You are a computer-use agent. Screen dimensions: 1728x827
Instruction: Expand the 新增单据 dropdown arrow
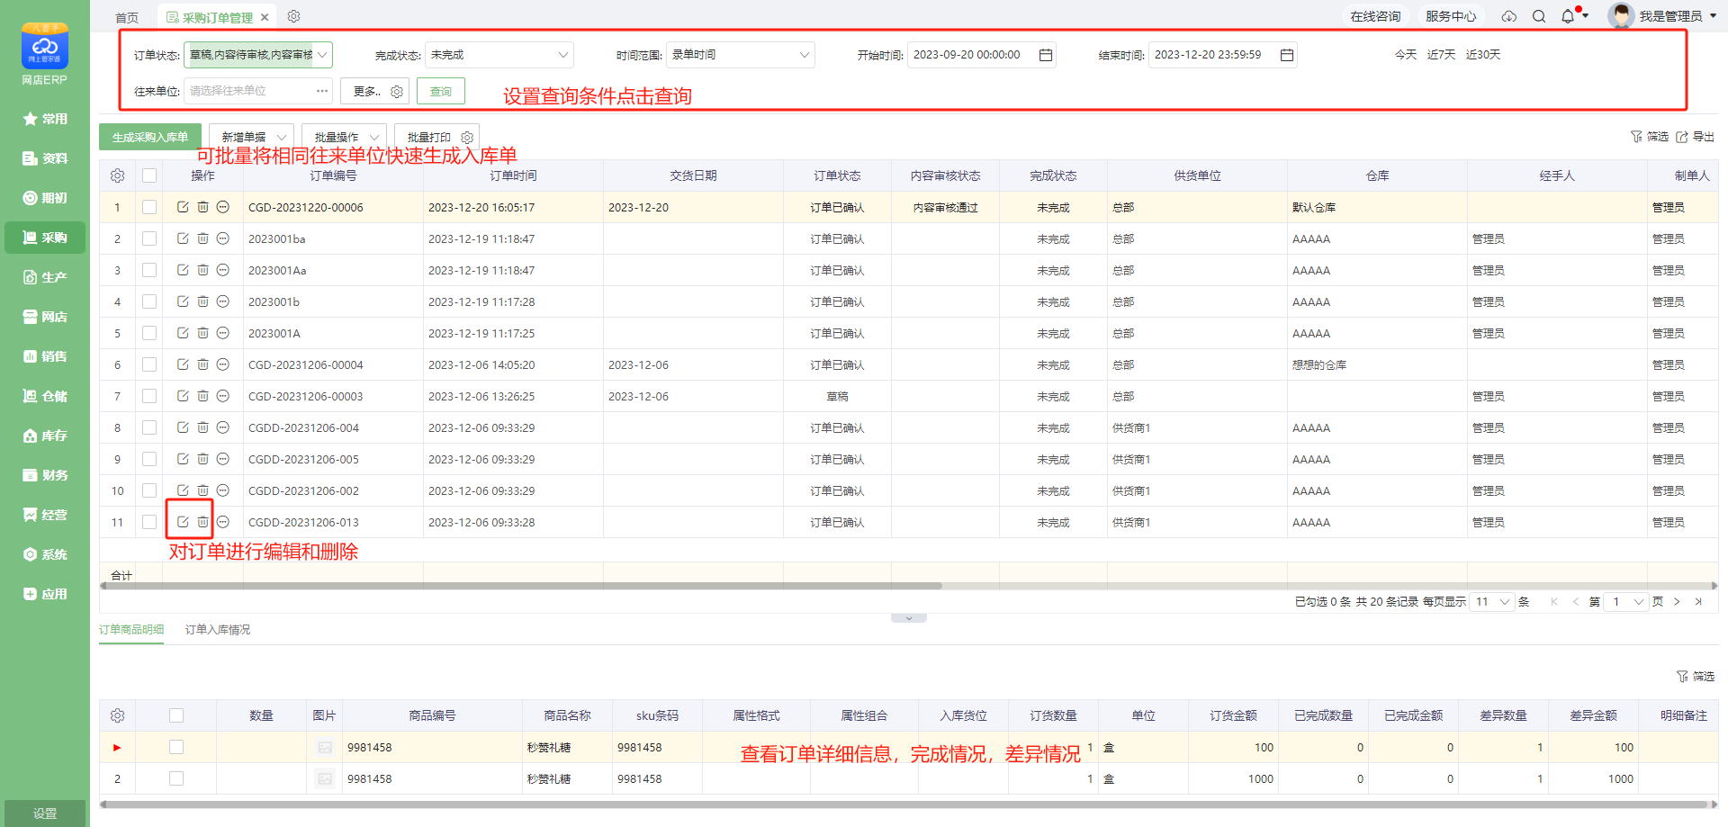(282, 138)
